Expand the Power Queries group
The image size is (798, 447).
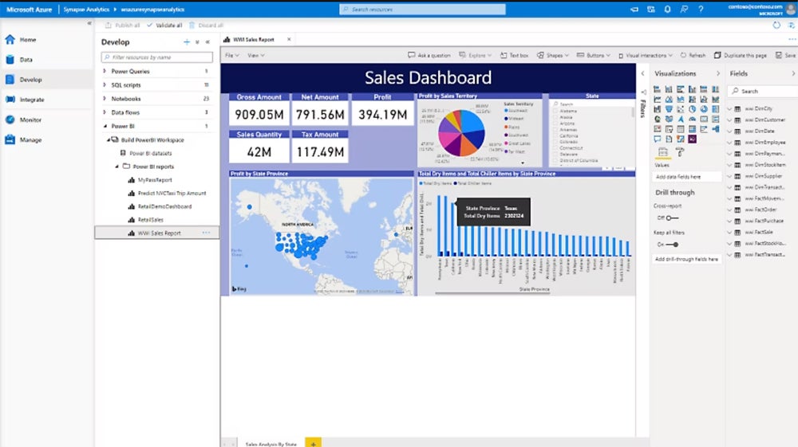tap(105, 71)
